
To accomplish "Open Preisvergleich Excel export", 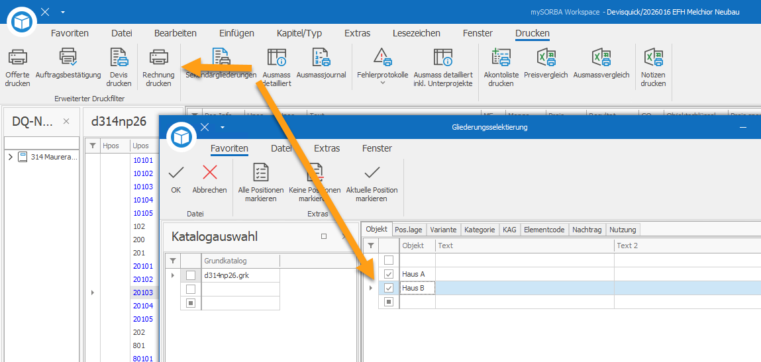I will coord(546,64).
